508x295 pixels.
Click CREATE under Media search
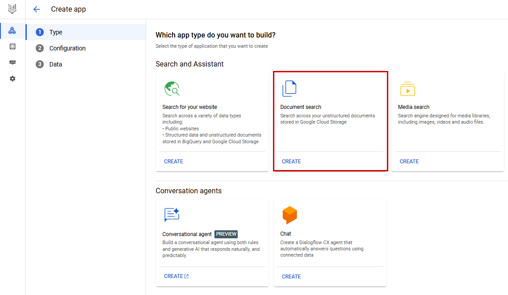(409, 161)
